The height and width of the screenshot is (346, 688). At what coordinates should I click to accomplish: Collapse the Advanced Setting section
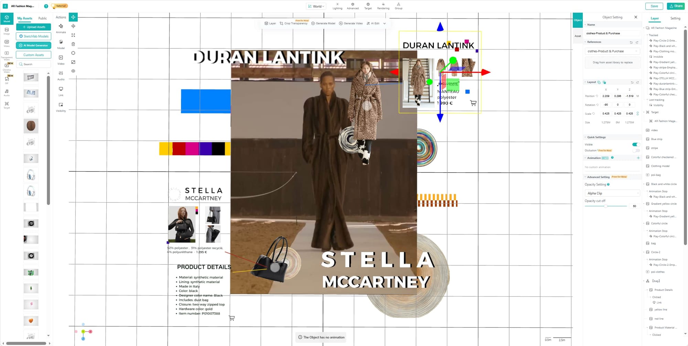pyautogui.click(x=585, y=177)
